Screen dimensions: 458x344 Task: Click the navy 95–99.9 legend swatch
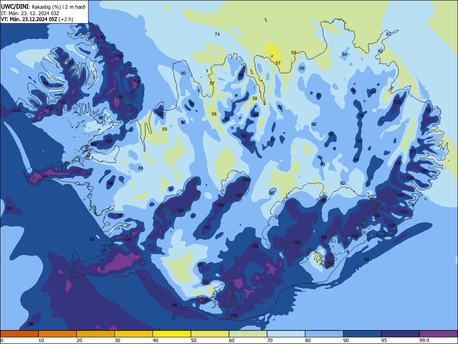point(400,334)
